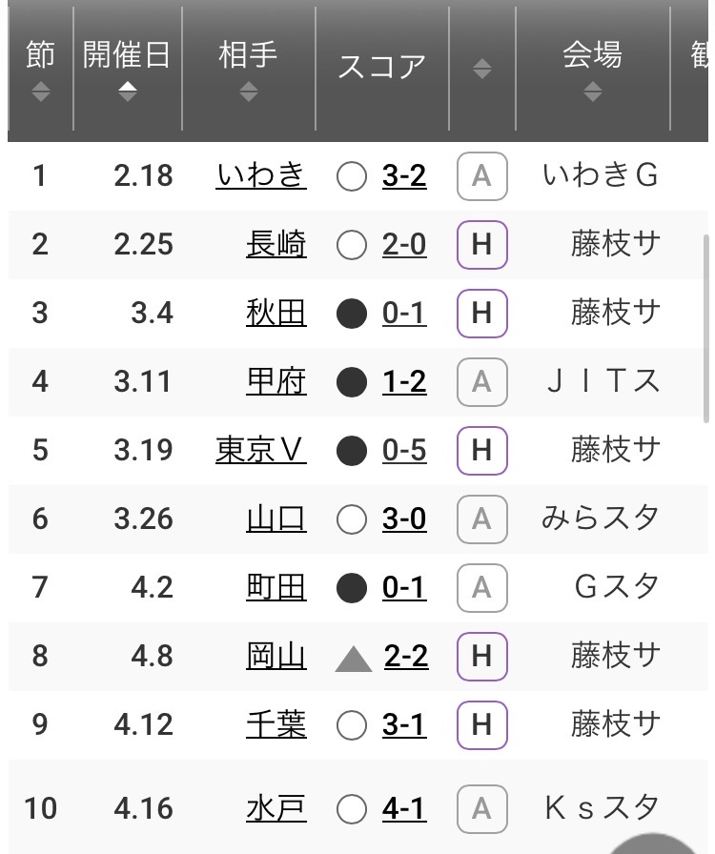Screen dimensions: 715x854
Task: Click the H badge in the 長崎 row
Action: pos(481,245)
